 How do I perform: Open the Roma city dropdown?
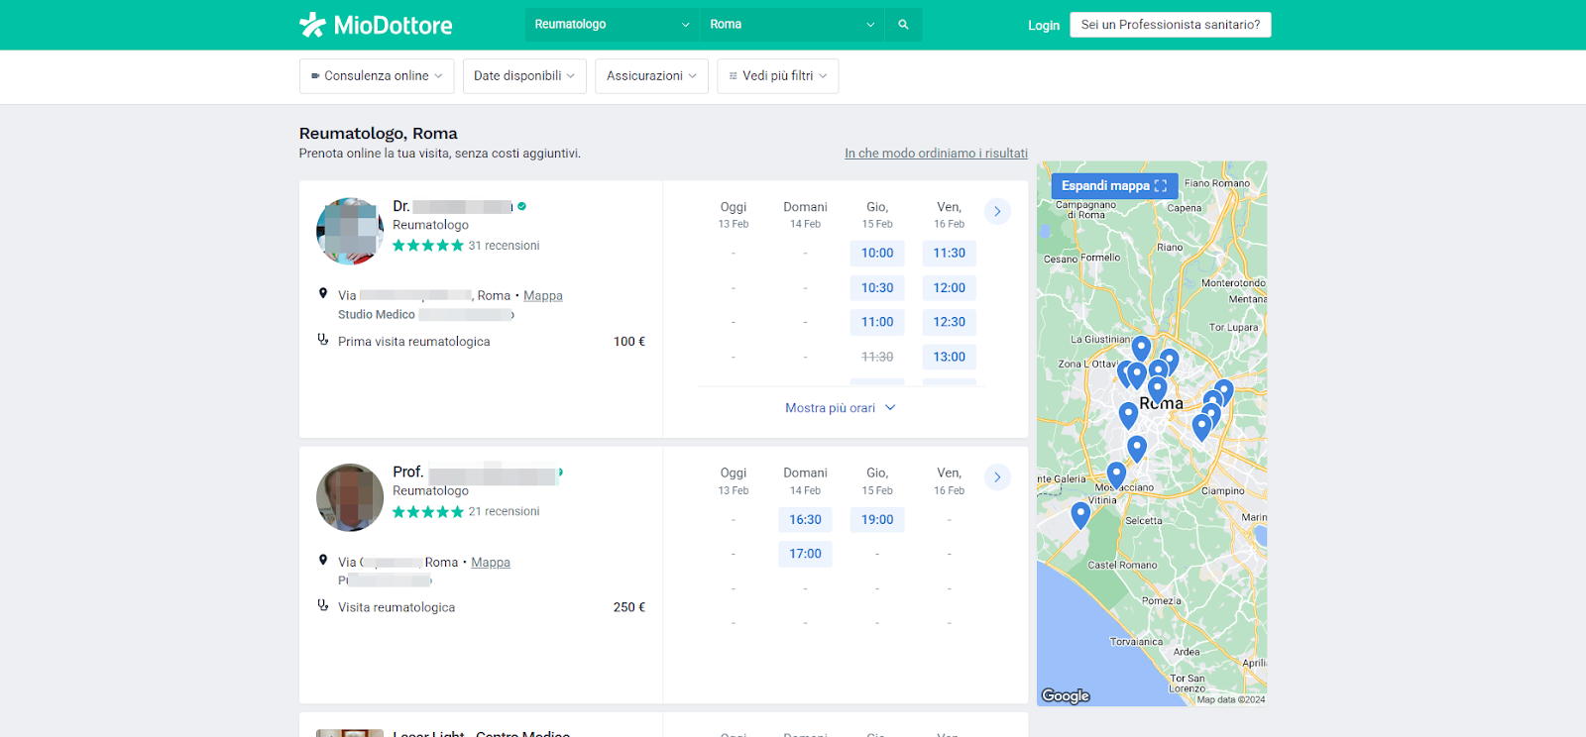(791, 25)
